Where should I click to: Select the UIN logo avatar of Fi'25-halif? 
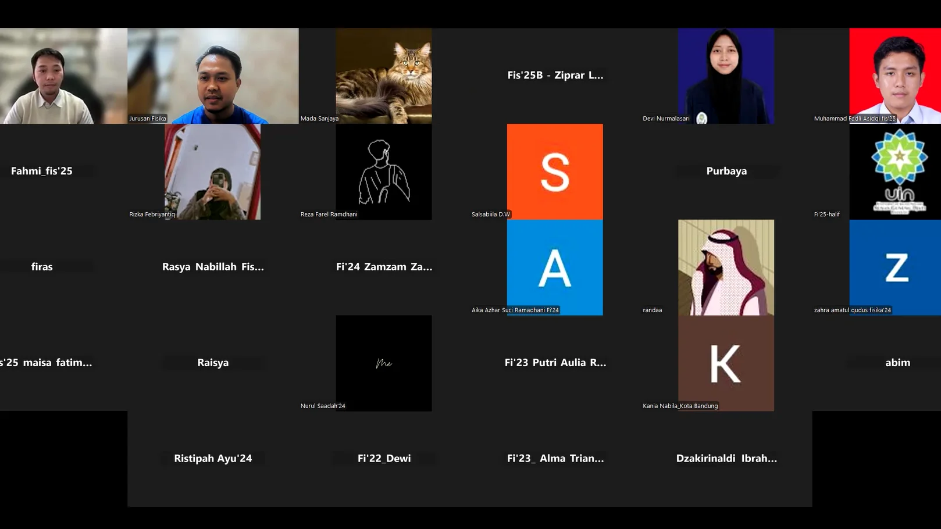tap(895, 171)
